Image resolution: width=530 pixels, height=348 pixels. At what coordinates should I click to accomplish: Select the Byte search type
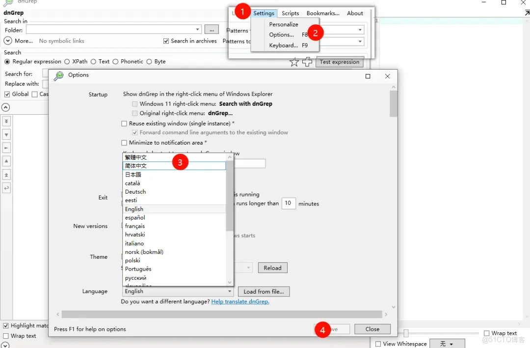[x=149, y=61]
